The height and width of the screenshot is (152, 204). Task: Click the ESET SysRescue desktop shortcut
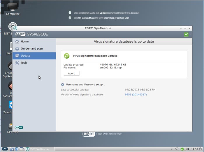(x=8, y=29)
